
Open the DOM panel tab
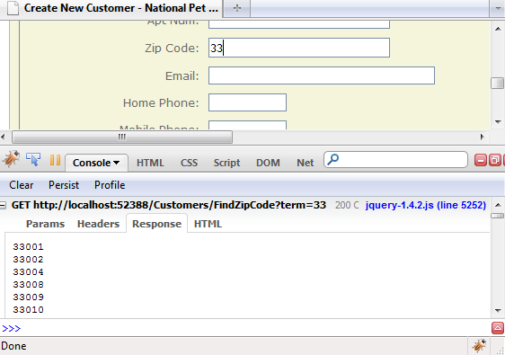[x=268, y=163]
